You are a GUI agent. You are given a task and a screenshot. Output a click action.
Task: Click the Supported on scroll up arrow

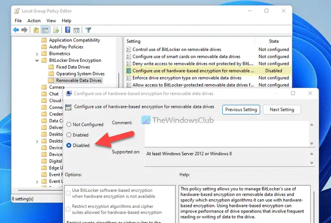coord(312,154)
